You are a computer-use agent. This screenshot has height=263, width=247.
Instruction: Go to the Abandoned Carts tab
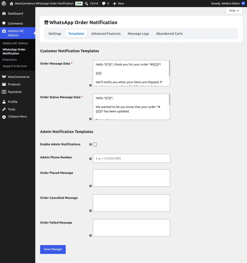tap(169, 34)
